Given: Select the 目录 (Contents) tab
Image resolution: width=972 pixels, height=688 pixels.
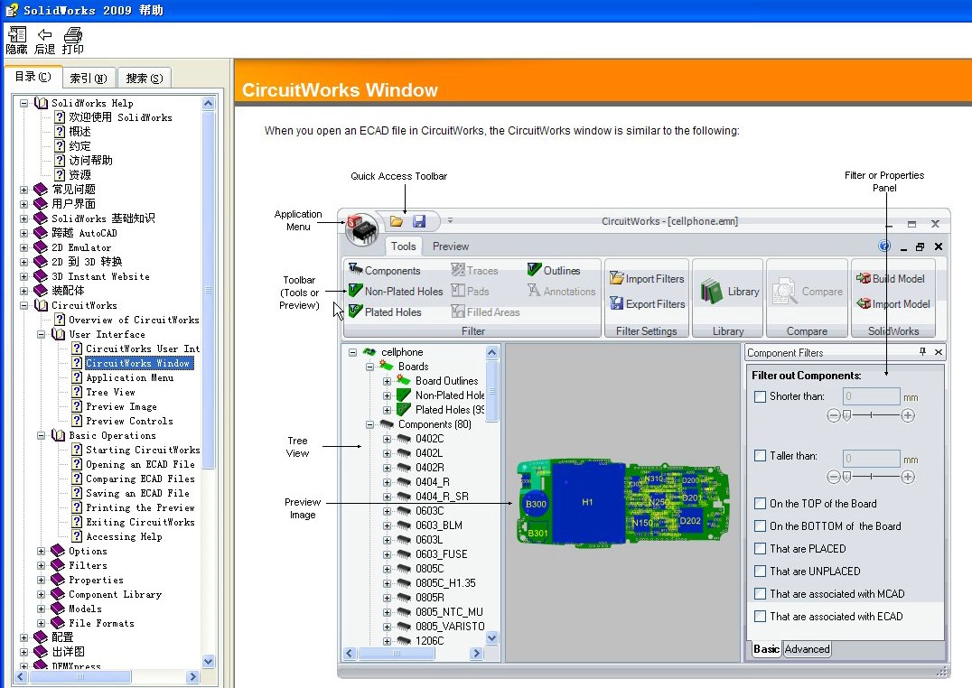Looking at the screenshot, I should tap(33, 76).
